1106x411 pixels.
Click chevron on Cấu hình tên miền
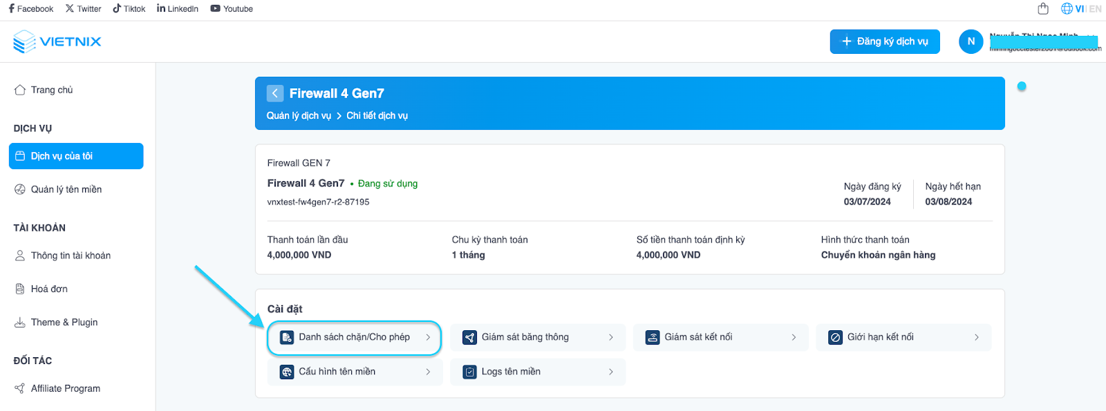428,372
